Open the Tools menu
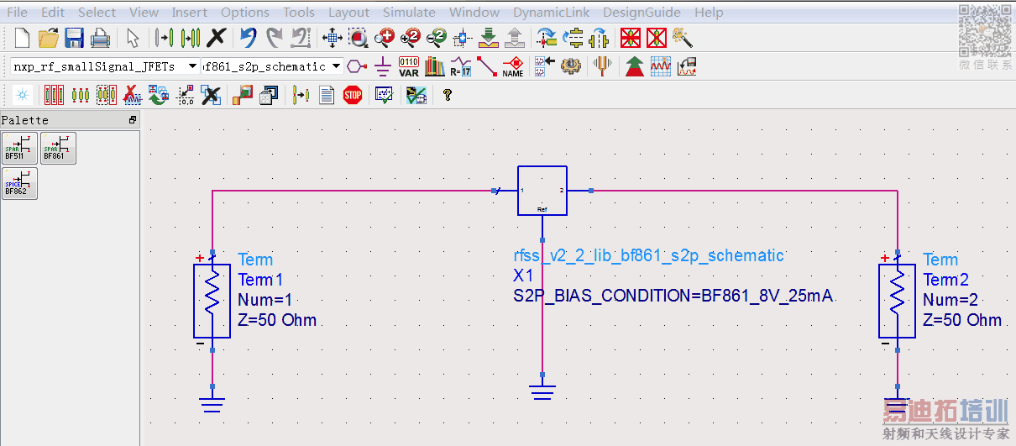 [x=299, y=12]
